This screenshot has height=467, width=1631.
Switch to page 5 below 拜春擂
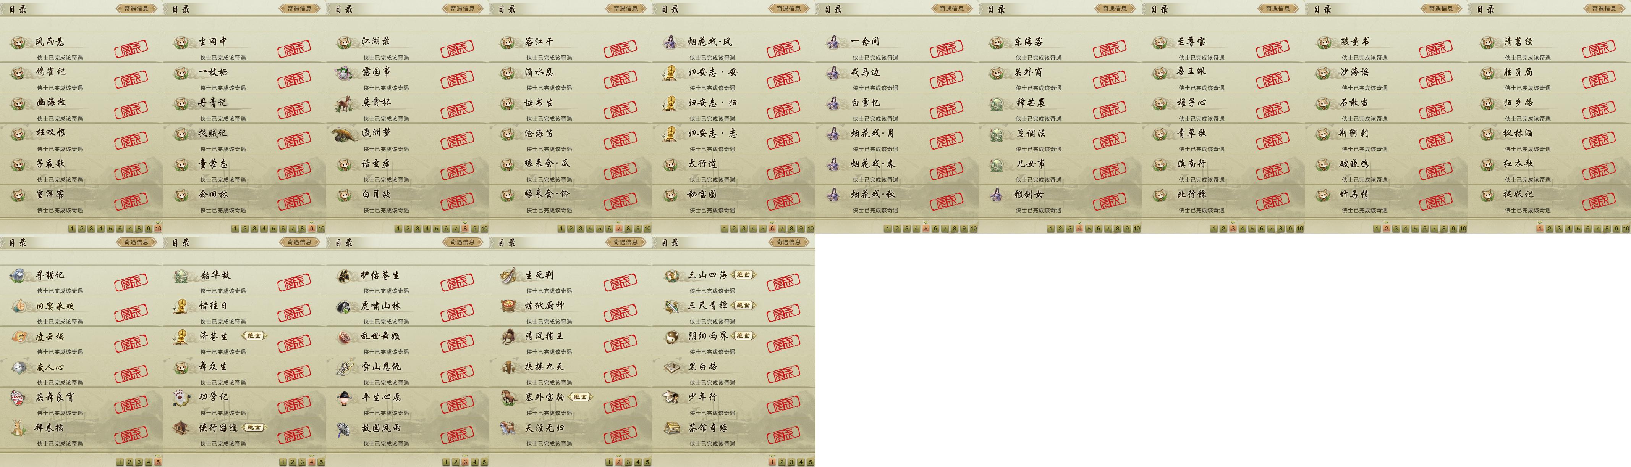158,462
